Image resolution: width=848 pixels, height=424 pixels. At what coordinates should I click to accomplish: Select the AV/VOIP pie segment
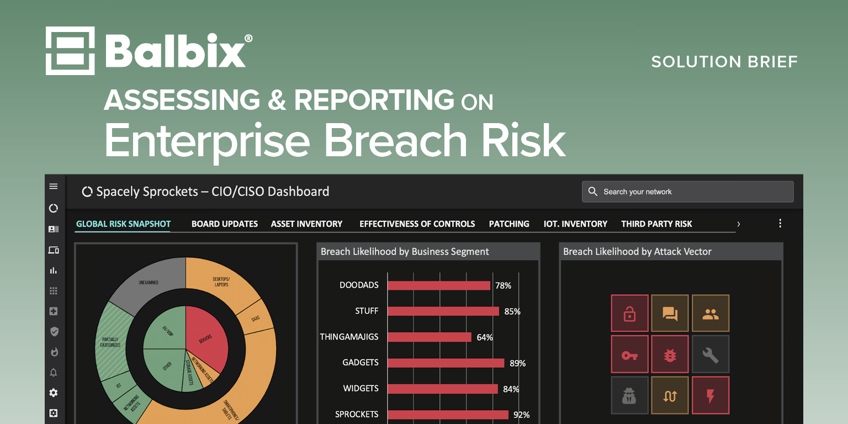165,330
